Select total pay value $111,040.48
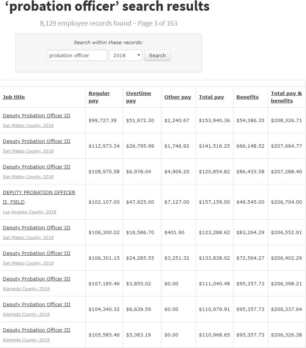This screenshot has width=306, height=348. point(214,284)
